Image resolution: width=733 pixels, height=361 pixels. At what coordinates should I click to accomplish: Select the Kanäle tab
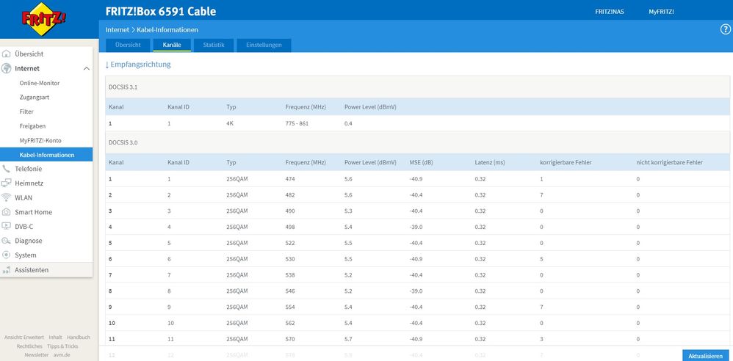pos(172,45)
